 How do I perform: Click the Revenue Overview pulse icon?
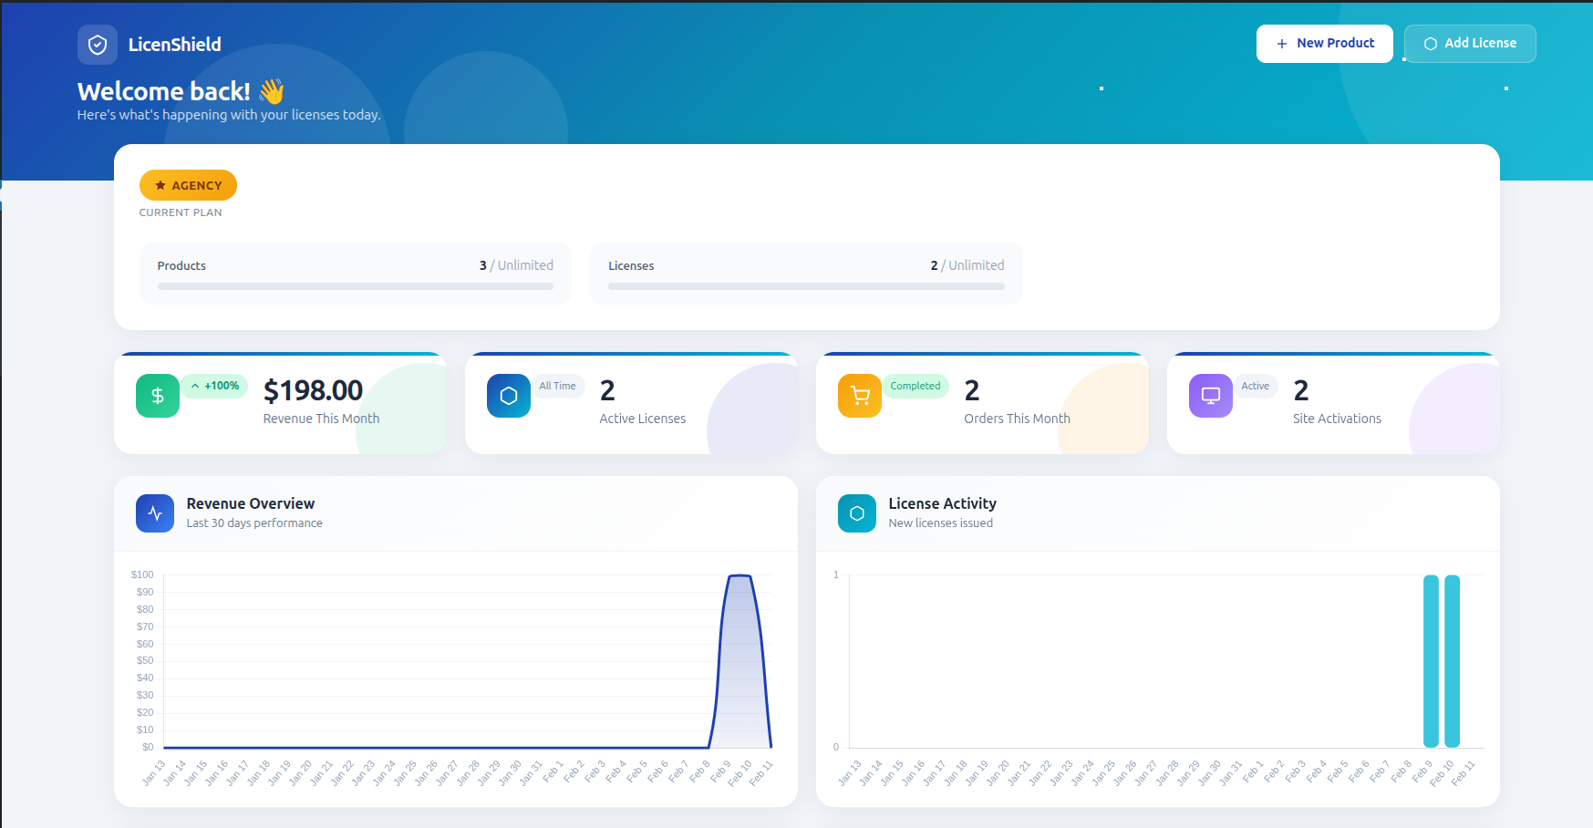coord(155,513)
